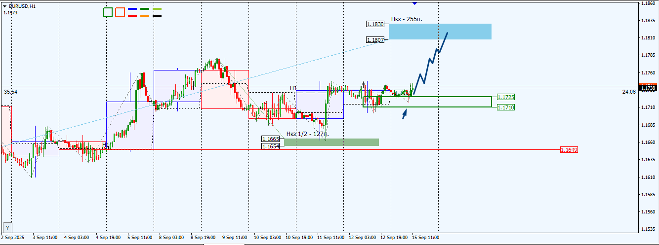This screenshot has width=659, height=245.
Task: Click the green 1.1725 level label
Action: [x=506, y=97]
